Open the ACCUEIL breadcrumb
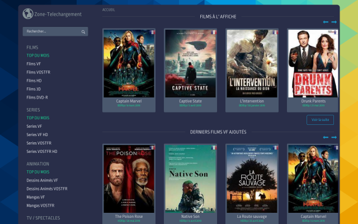Image resolution: width=358 pixels, height=224 pixels. click(x=109, y=10)
